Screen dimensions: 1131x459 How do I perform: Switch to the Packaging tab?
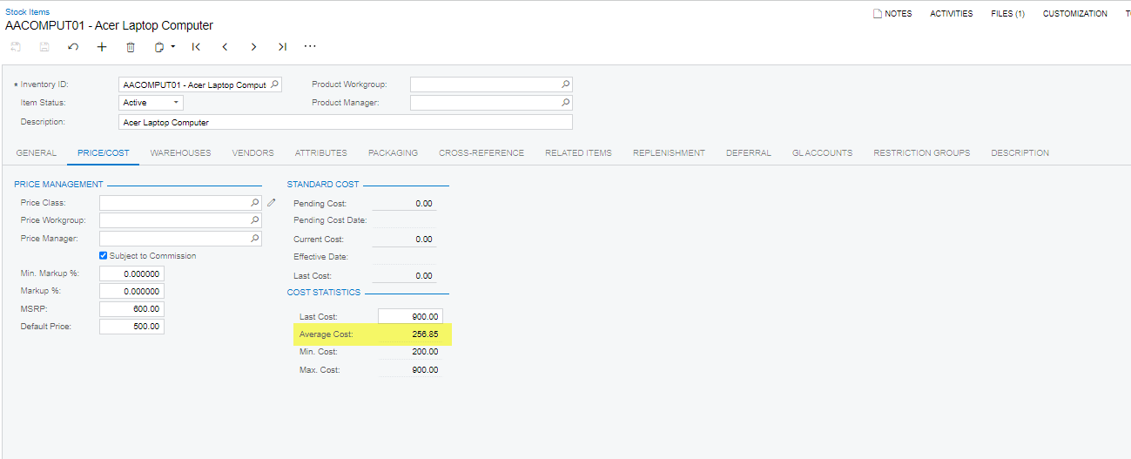click(x=393, y=152)
